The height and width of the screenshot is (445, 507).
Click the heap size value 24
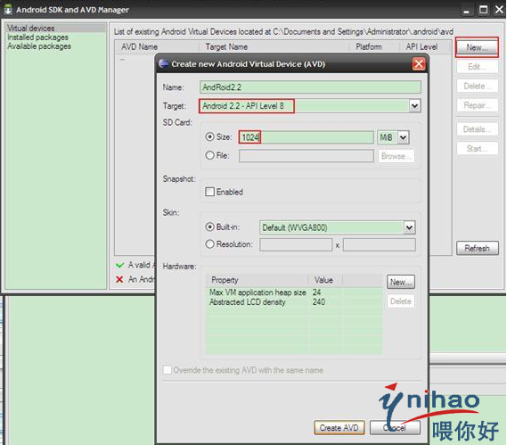click(316, 293)
